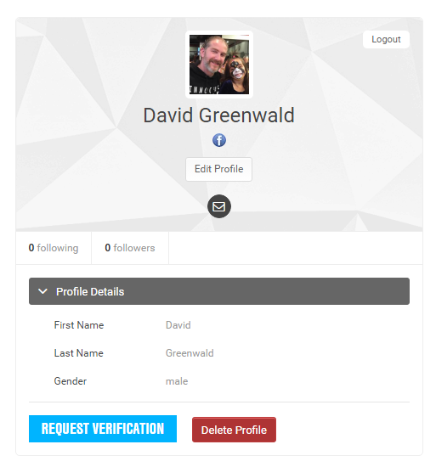Open the Facebook social link icon

click(x=219, y=140)
